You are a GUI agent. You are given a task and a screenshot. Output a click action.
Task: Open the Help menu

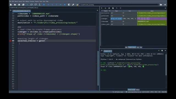47,1
